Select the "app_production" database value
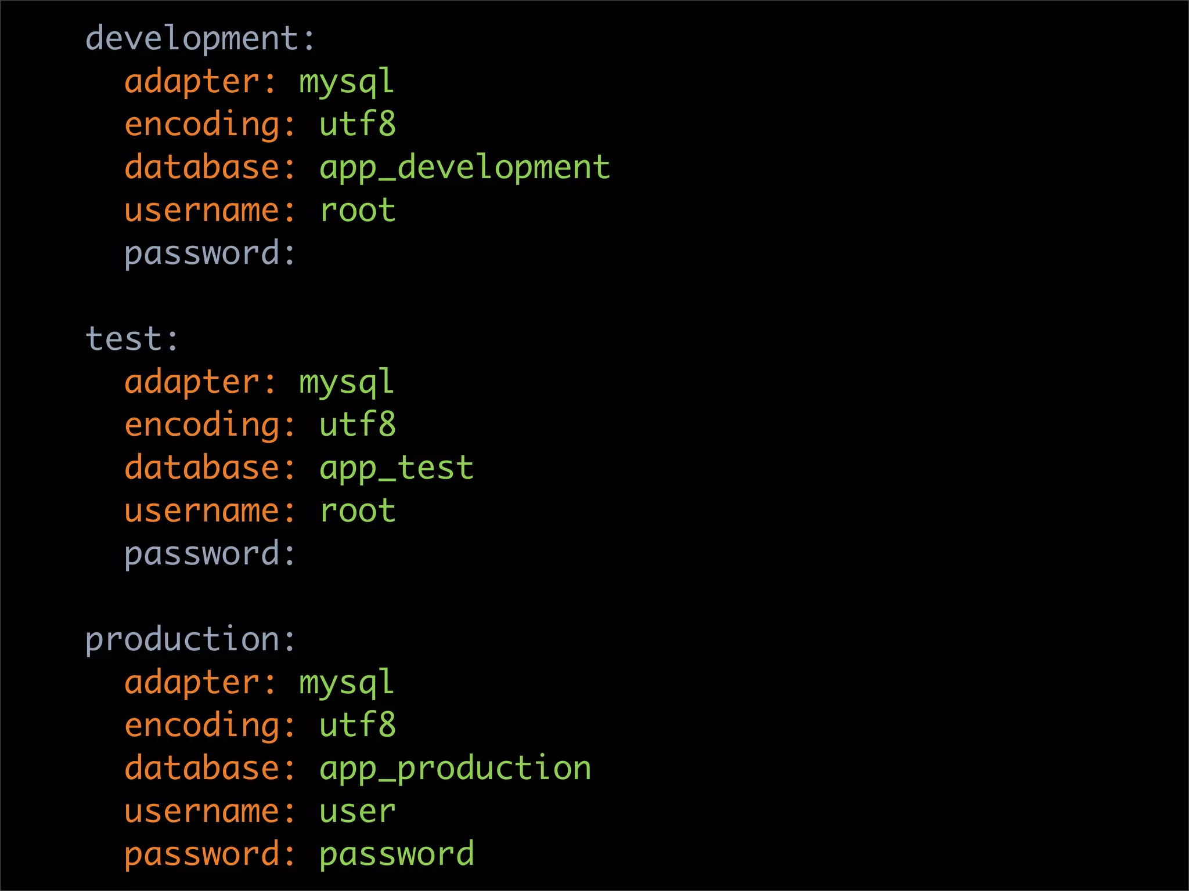1189x891 pixels. tap(455, 769)
